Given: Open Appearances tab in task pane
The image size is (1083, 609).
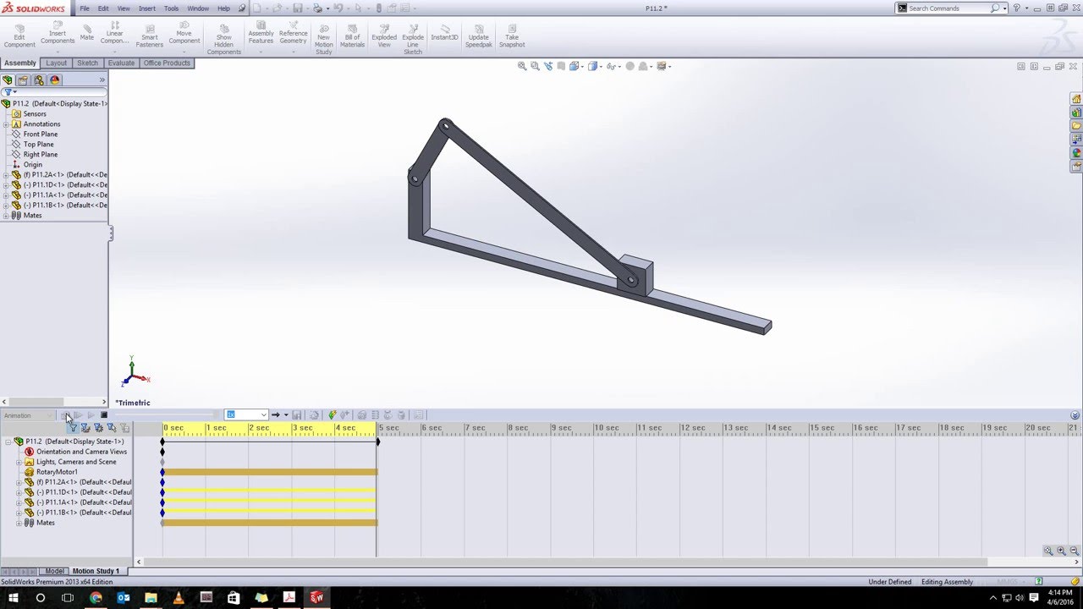Looking at the screenshot, I should (x=1076, y=153).
